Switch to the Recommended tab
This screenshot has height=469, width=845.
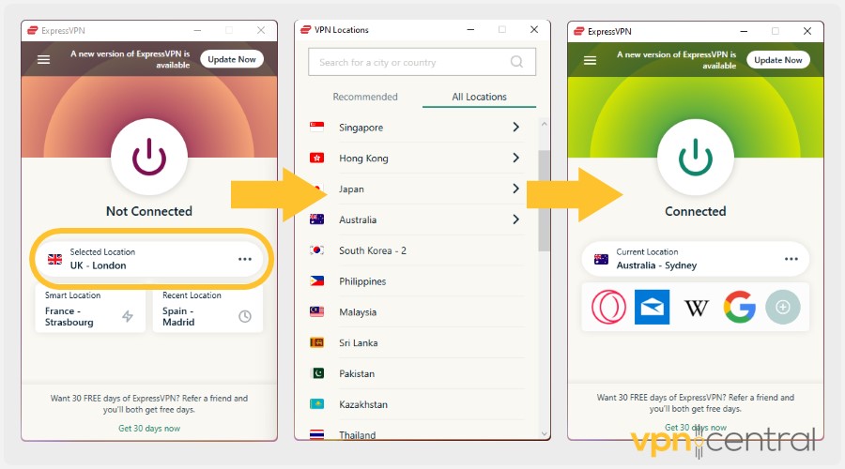point(365,97)
